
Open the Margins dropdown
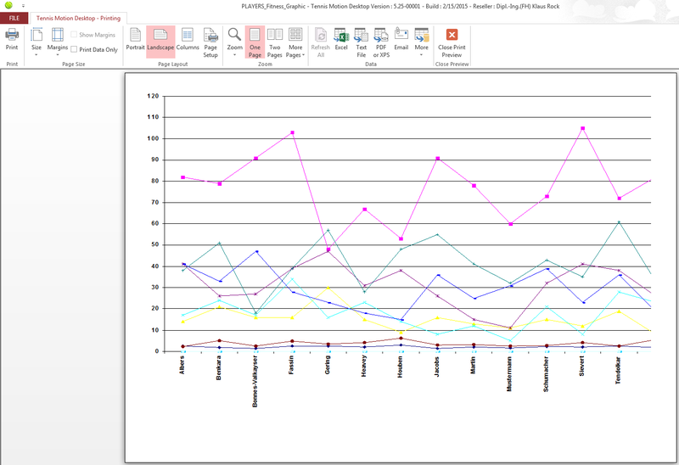point(58,41)
